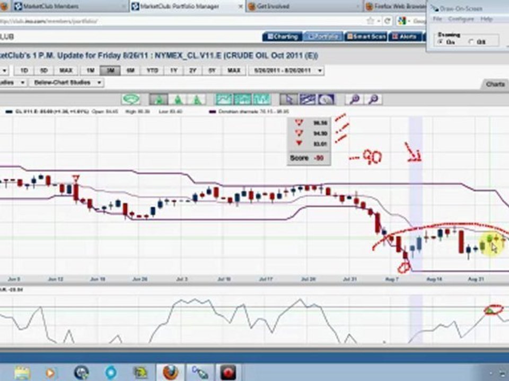This screenshot has width=509, height=381.
Task: Select the 6M time range
Action: point(130,70)
